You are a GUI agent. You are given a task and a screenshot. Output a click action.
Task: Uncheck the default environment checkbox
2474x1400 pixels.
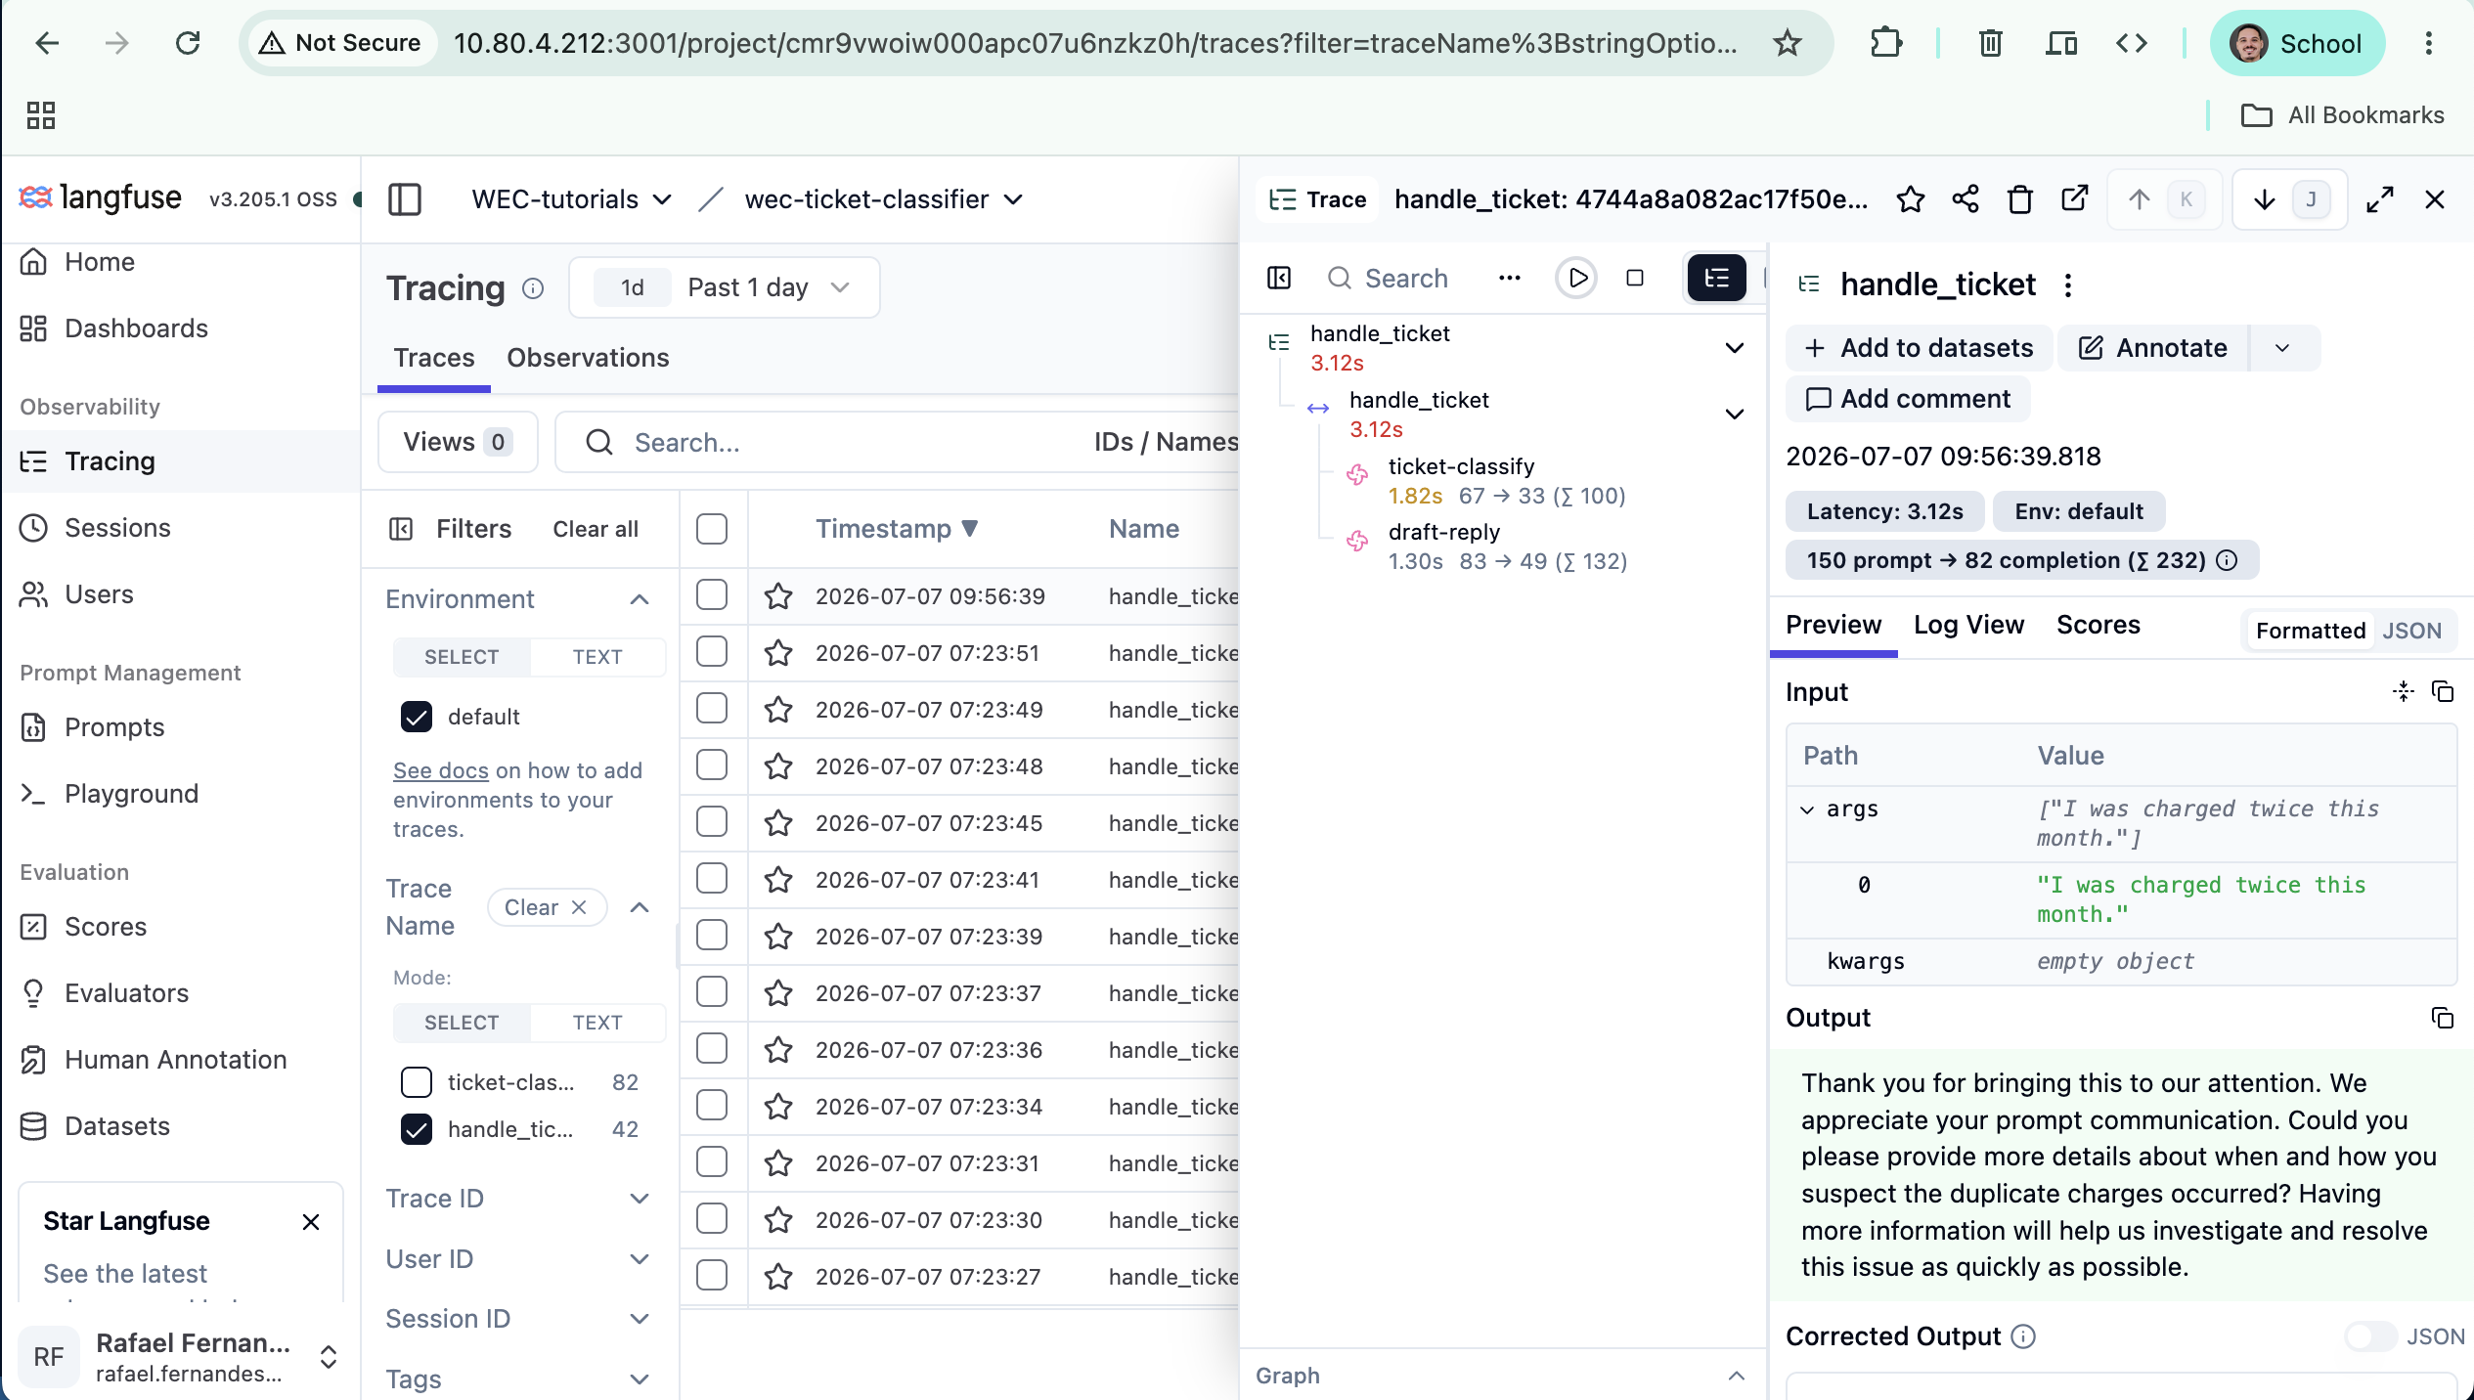417,717
